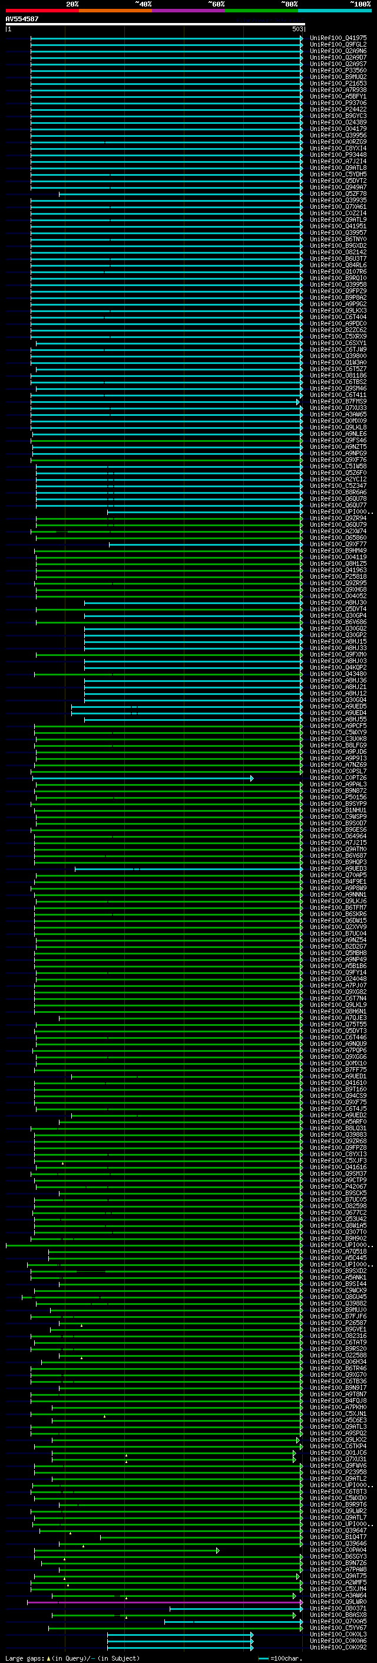Screen dimensions: 377x1663
Task: Open hit UniRef100_P24422
Action: [338, 109]
